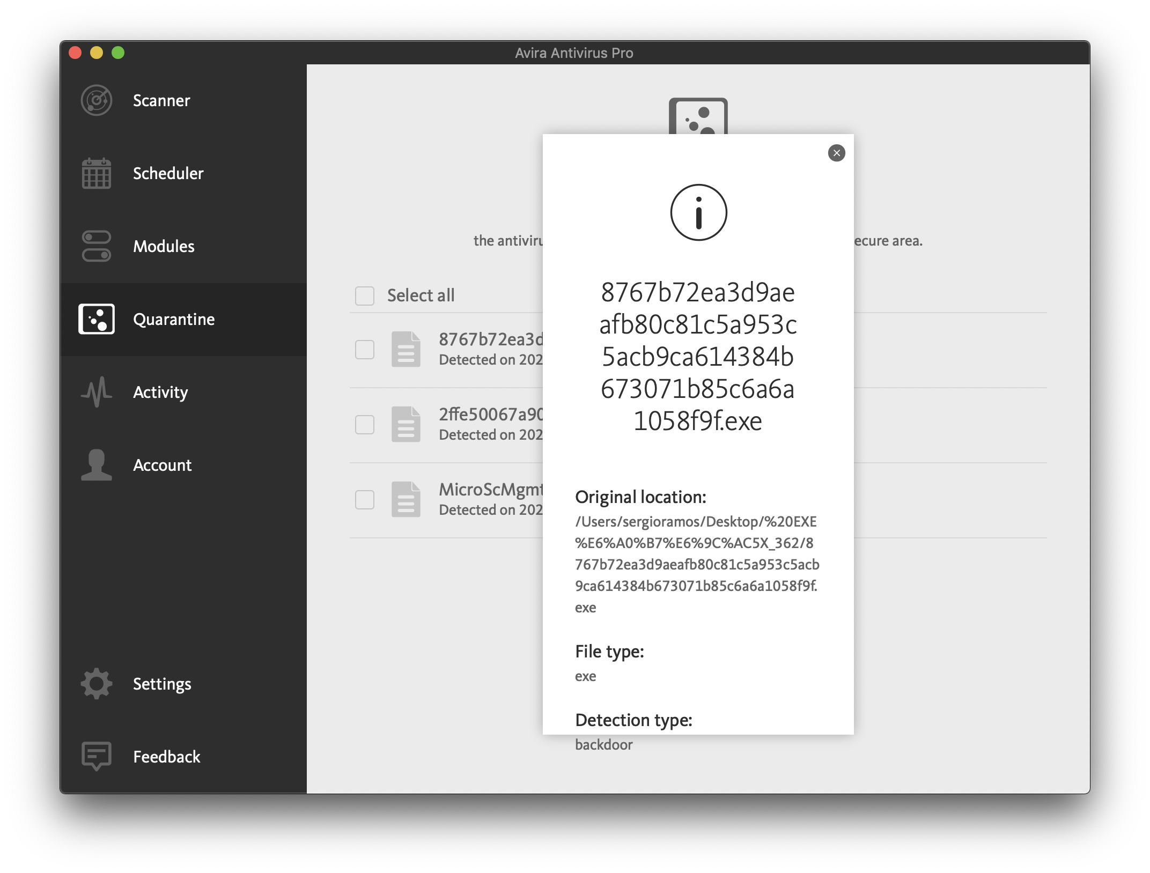Click the large Quarantine header icon
Viewport: 1150px width, 873px height.
point(698,116)
